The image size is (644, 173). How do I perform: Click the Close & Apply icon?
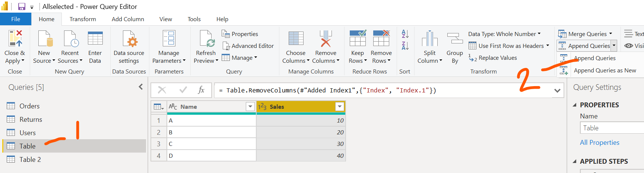coord(15,38)
